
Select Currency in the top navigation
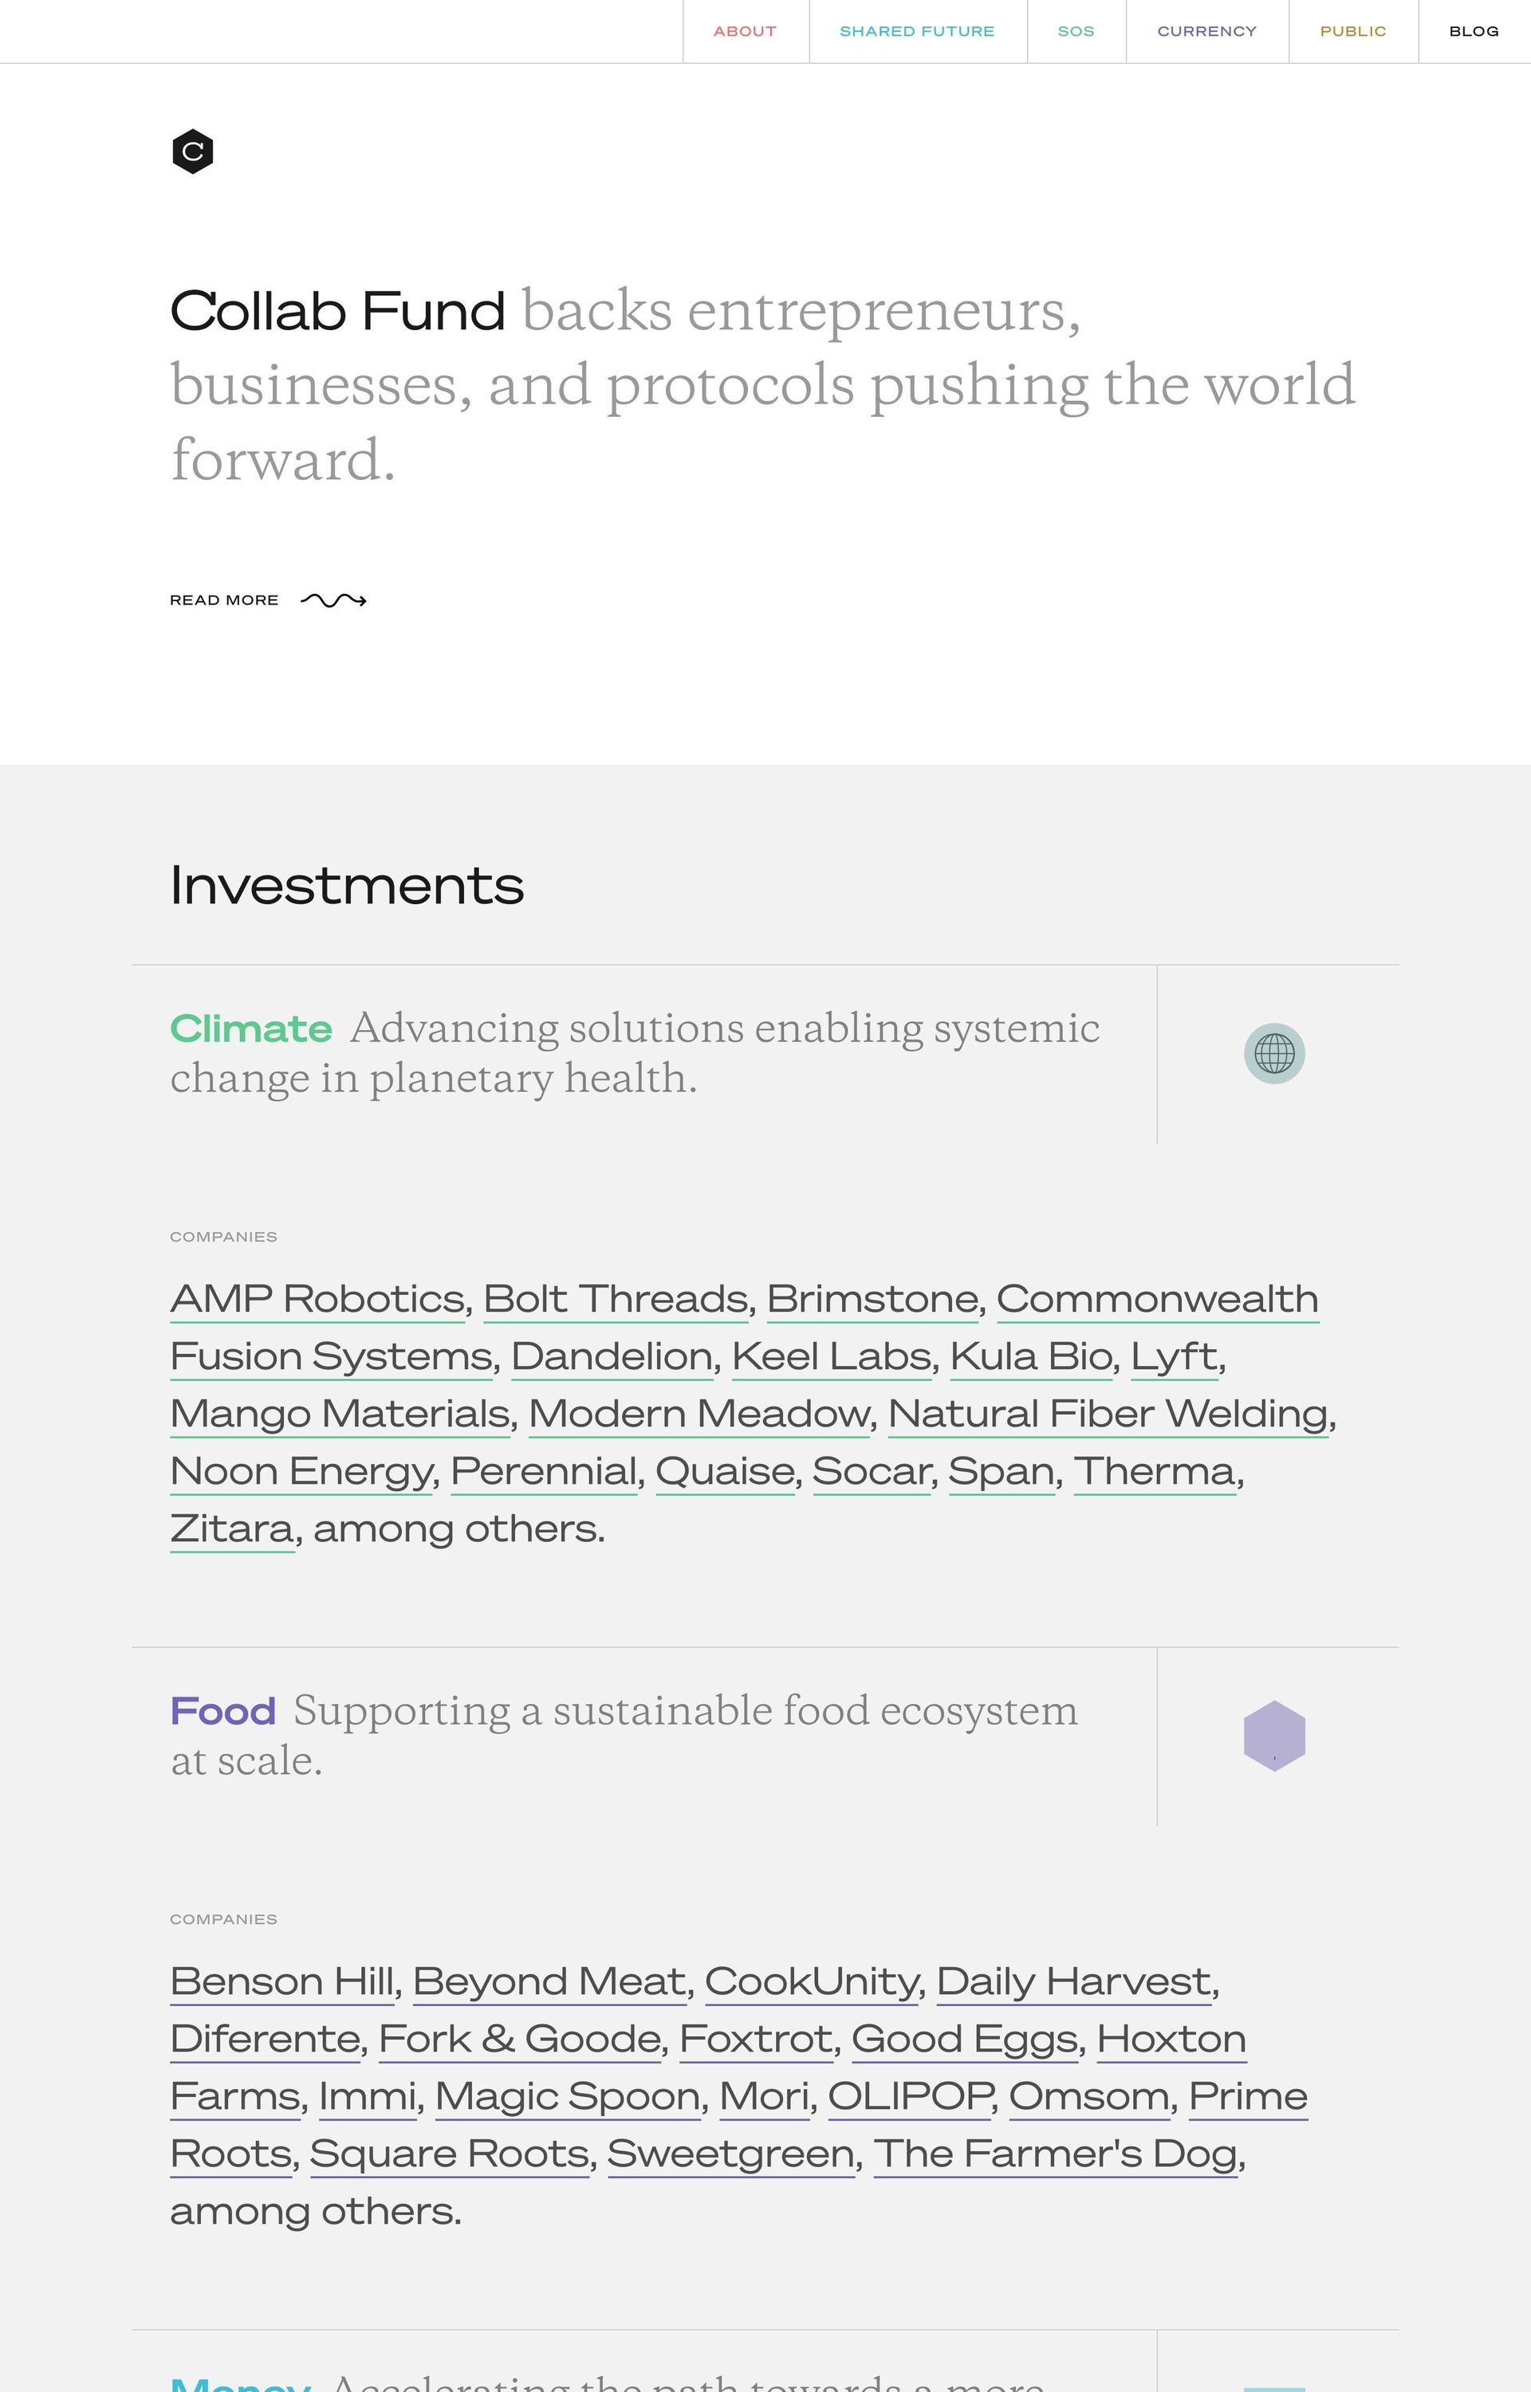coord(1206,32)
